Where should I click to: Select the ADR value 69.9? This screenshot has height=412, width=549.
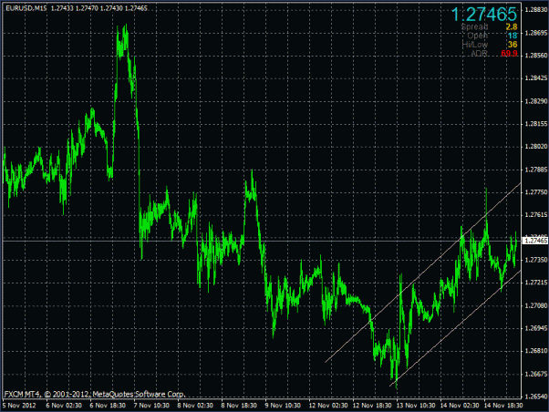(x=509, y=54)
